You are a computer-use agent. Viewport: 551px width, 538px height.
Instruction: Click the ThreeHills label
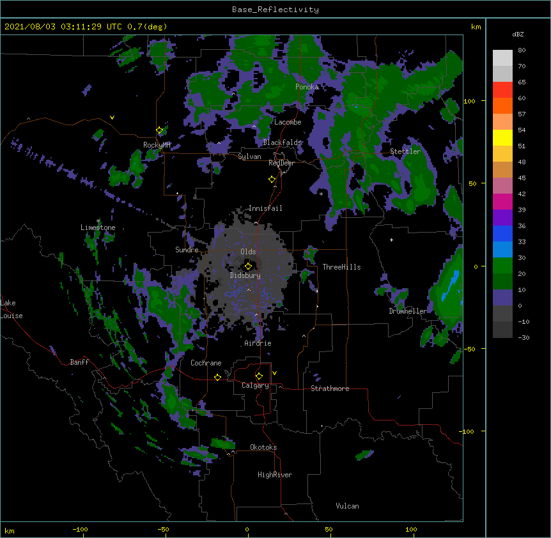tap(341, 267)
